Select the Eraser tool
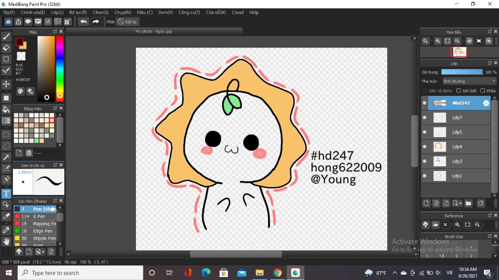This screenshot has width=499, height=280. 6,48
